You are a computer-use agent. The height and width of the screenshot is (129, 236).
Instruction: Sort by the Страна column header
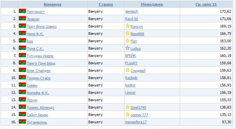tap(106, 4)
